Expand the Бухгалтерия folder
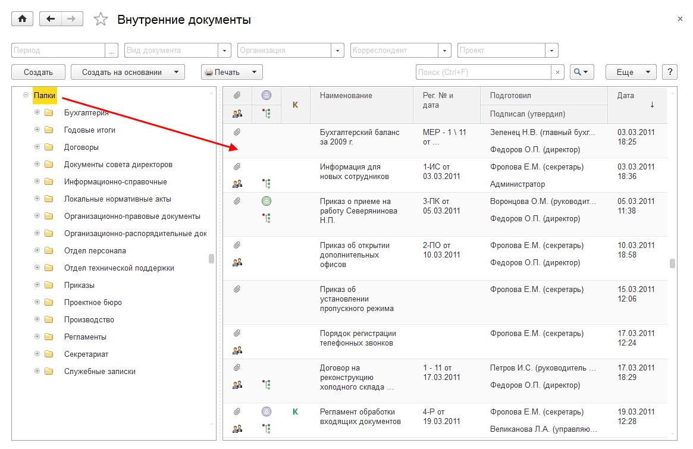The width and height of the screenshot is (693, 449). click(37, 112)
